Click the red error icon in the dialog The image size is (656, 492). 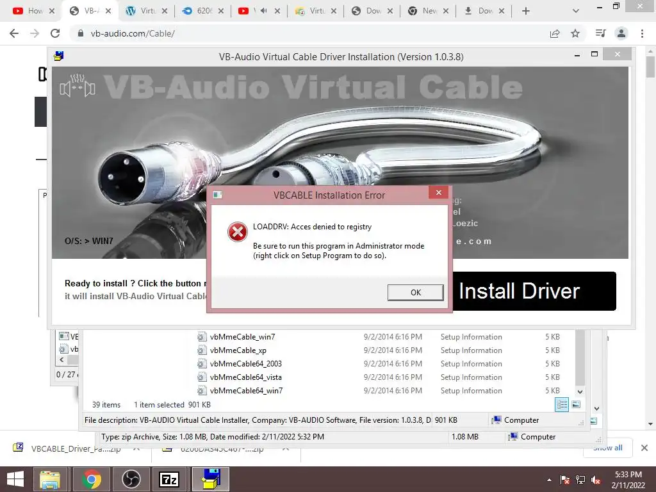[238, 232]
